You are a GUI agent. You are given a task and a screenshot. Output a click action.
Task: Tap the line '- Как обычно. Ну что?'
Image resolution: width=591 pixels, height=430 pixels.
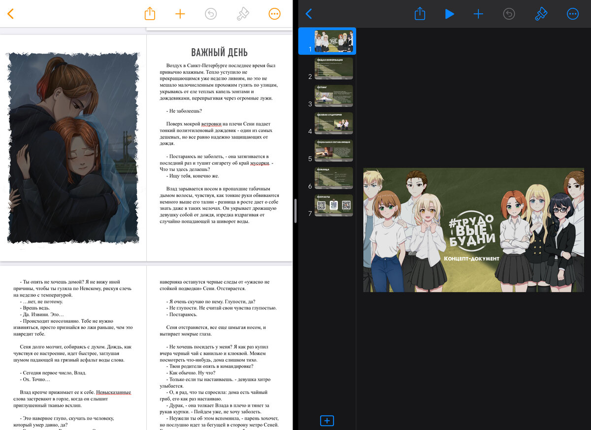tap(191, 373)
